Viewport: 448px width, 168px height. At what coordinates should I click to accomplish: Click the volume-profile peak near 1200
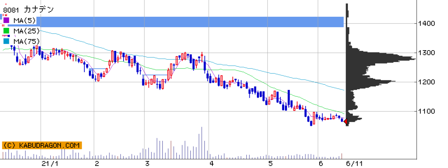coord(371,81)
